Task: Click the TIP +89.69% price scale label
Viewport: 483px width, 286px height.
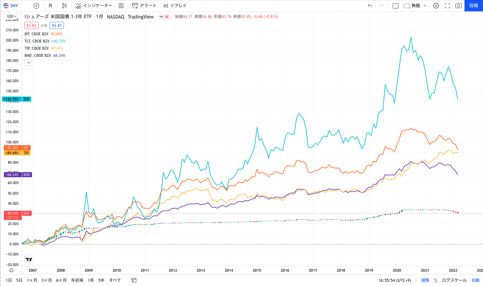Action: point(17,153)
